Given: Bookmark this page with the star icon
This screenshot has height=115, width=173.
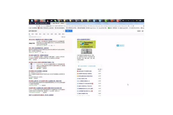Looking at the screenshot, I should click(x=133, y=26).
